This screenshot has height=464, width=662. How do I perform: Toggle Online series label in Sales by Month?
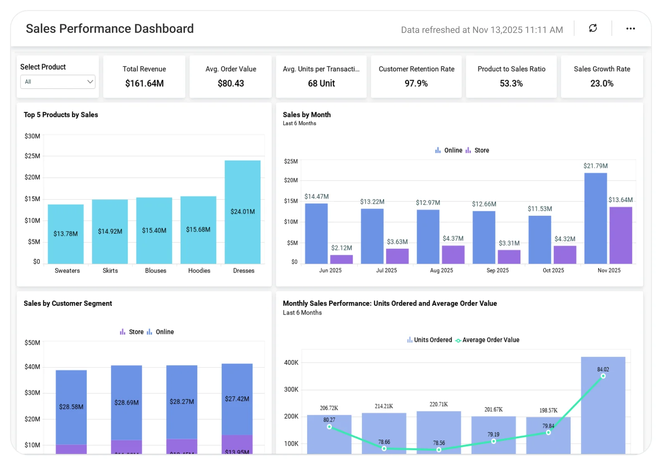pos(453,150)
